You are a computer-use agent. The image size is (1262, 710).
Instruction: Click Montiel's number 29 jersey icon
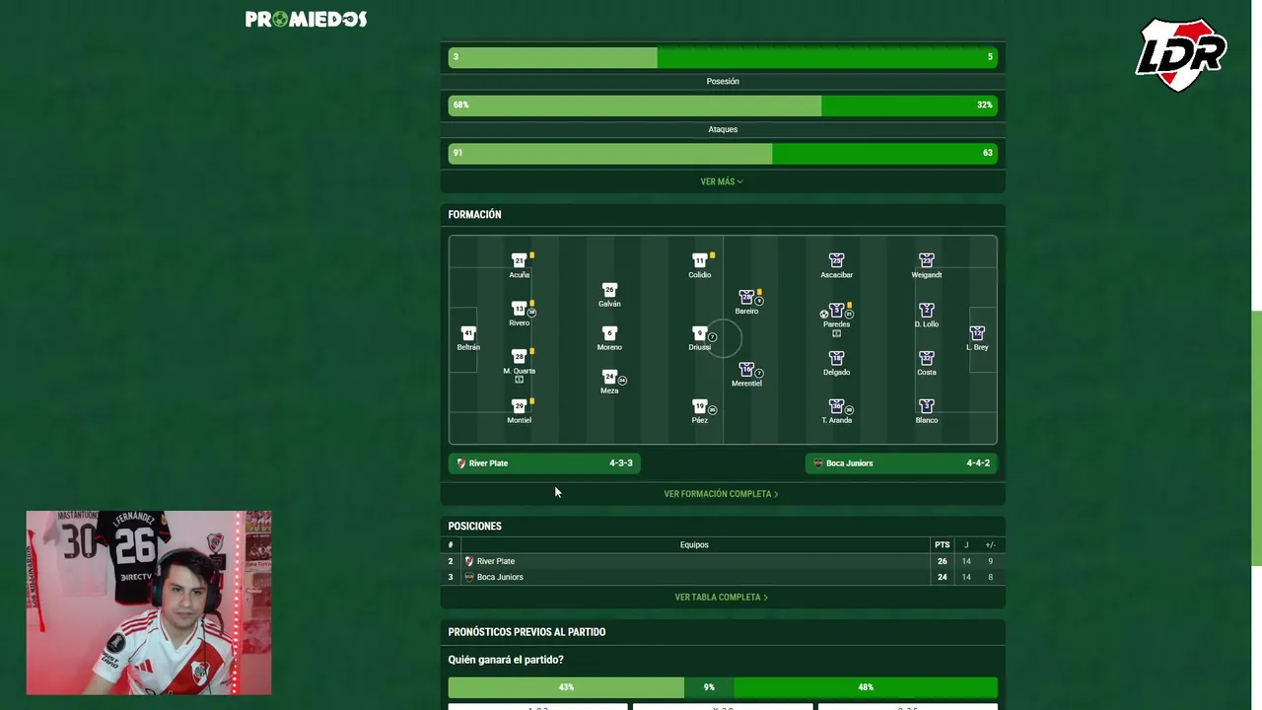tap(520, 405)
